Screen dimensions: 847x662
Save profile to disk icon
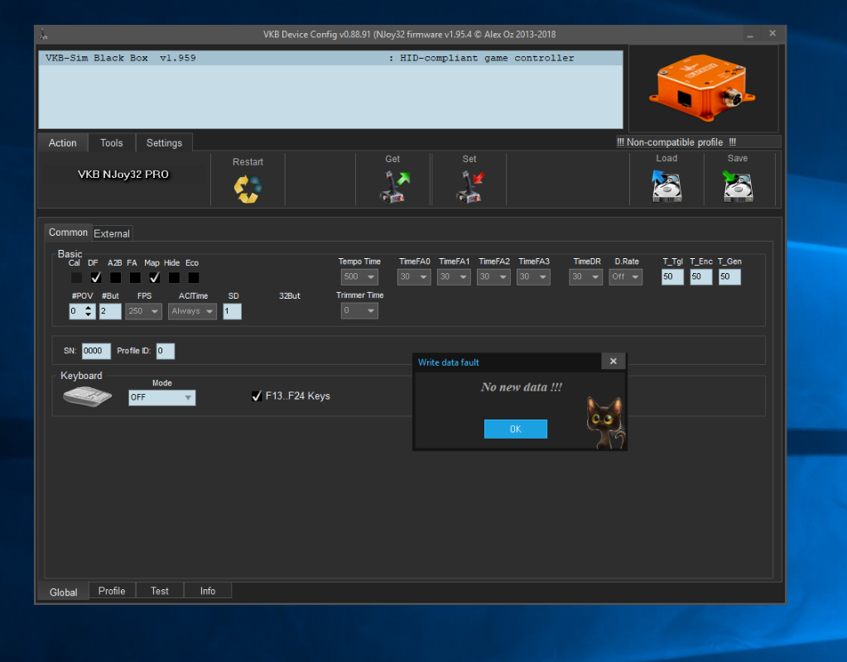pos(738,186)
